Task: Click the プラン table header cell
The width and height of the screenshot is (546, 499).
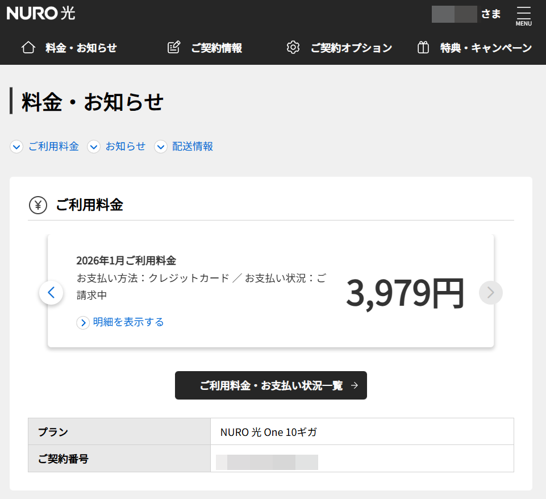Action: [x=119, y=431]
